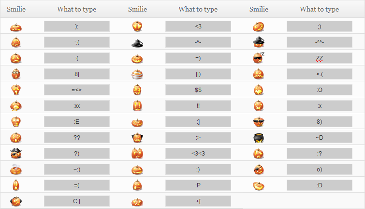
Task: Select the 'ZZ' text code box
Action: pyautogui.click(x=320, y=58)
